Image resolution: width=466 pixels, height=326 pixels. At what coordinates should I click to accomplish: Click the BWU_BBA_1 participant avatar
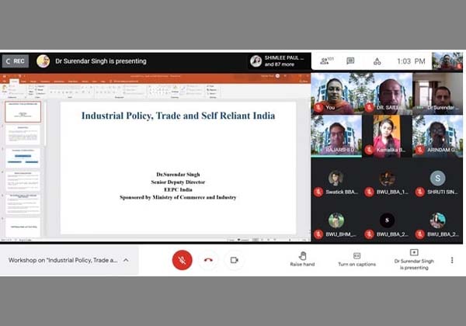387,179
